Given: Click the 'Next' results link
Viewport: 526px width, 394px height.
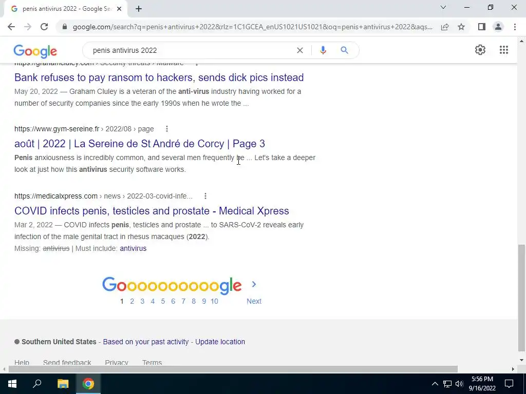Looking at the screenshot, I should point(254,301).
